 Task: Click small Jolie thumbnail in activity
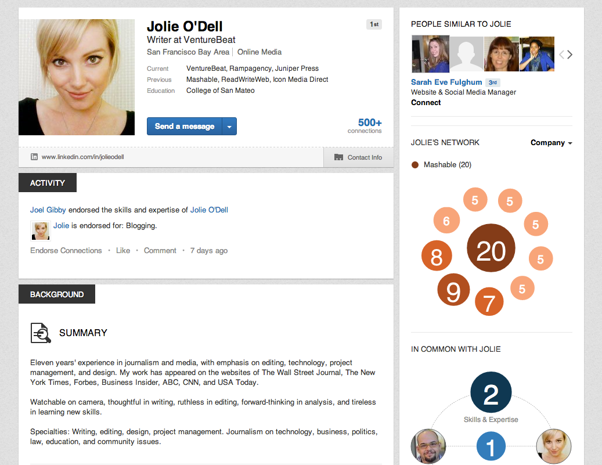[40, 230]
